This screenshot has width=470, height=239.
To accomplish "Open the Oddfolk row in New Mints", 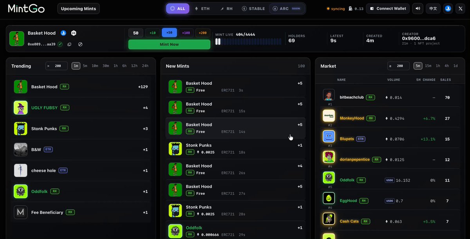I will click(235, 231).
